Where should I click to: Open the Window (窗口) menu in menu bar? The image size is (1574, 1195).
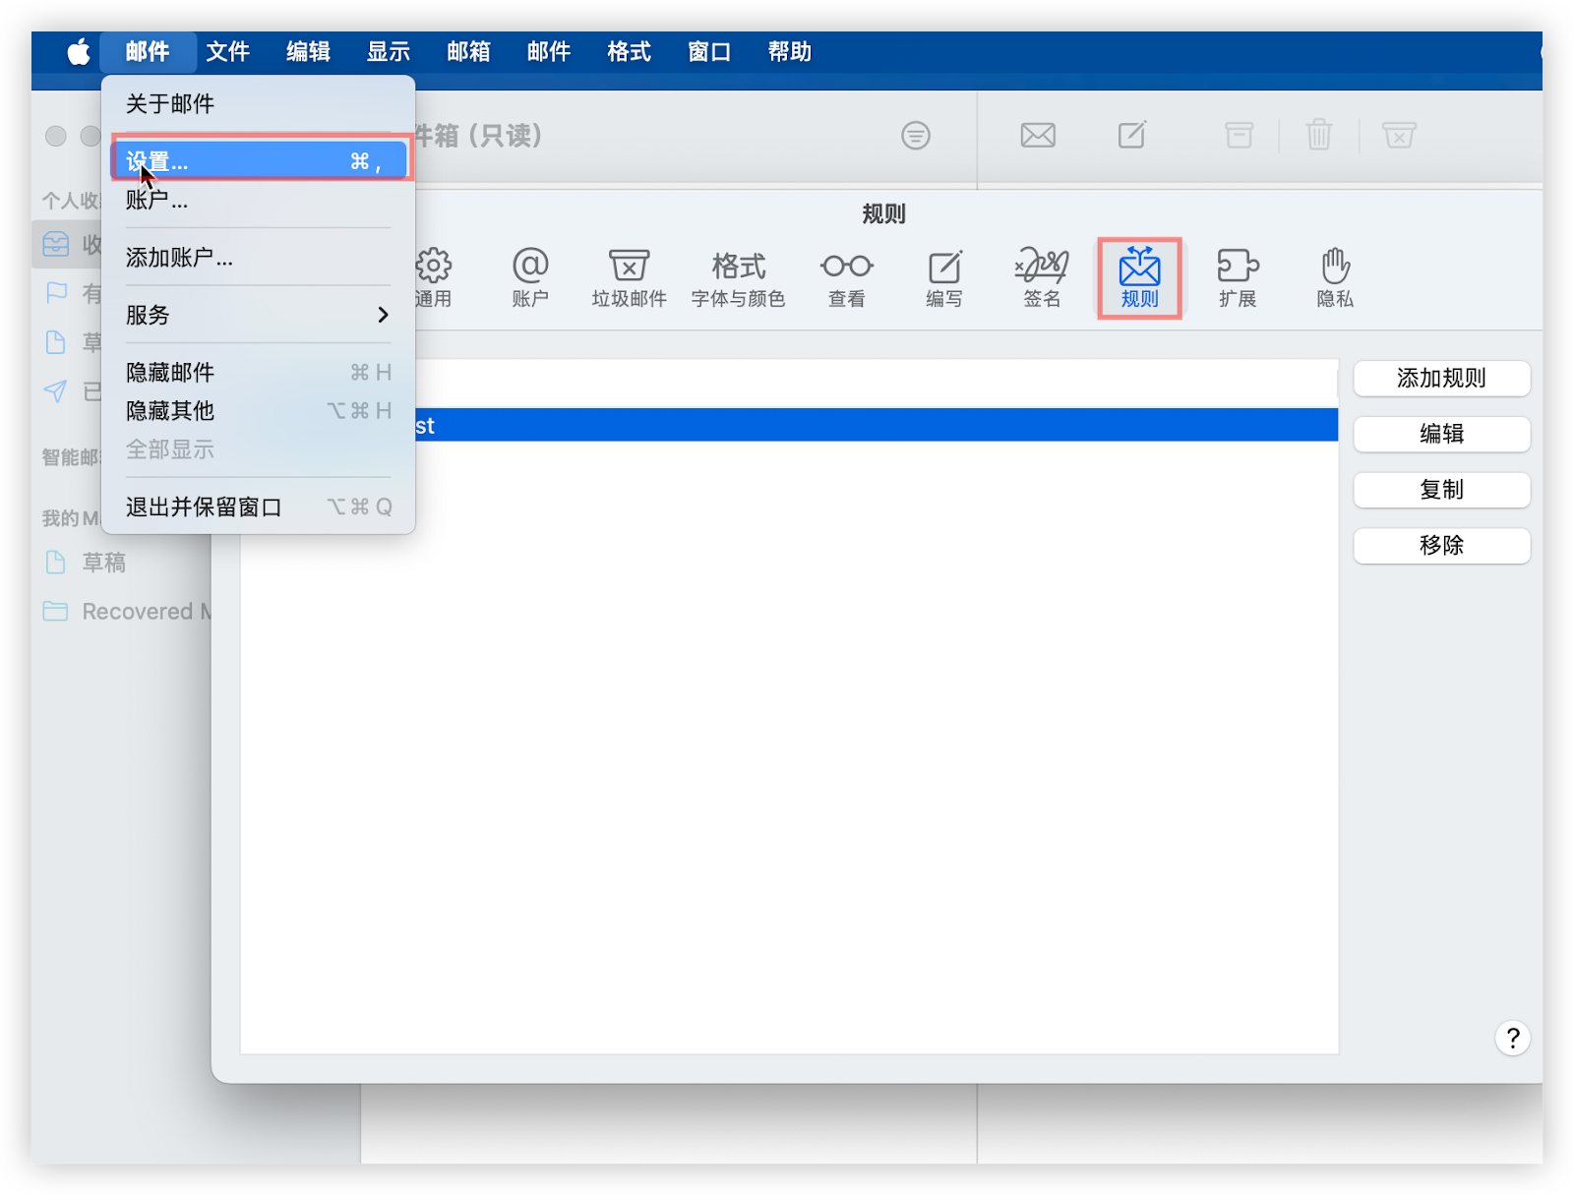click(708, 51)
